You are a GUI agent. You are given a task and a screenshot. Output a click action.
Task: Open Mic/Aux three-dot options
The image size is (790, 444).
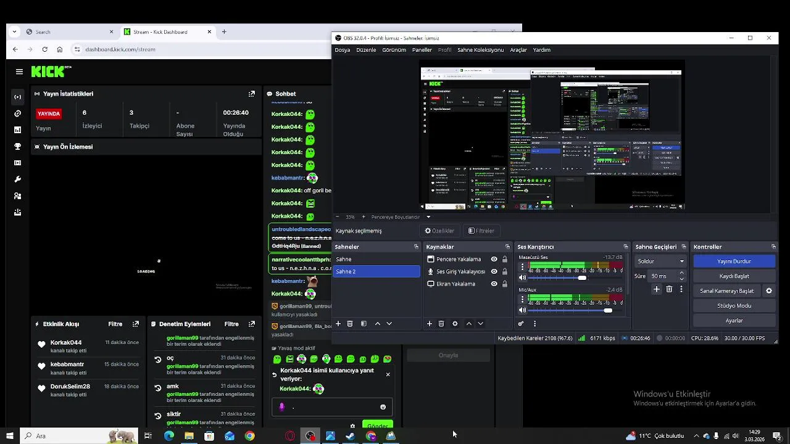pyautogui.click(x=523, y=299)
